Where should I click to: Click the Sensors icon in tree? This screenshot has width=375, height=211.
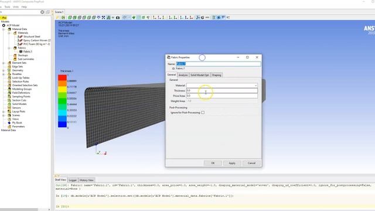pos(9,108)
